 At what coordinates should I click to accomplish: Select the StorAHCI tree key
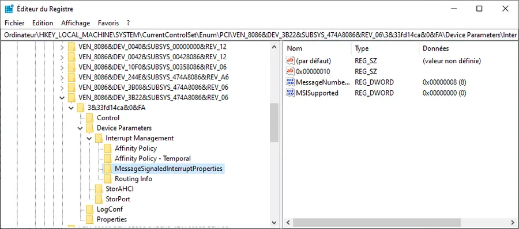click(119, 189)
